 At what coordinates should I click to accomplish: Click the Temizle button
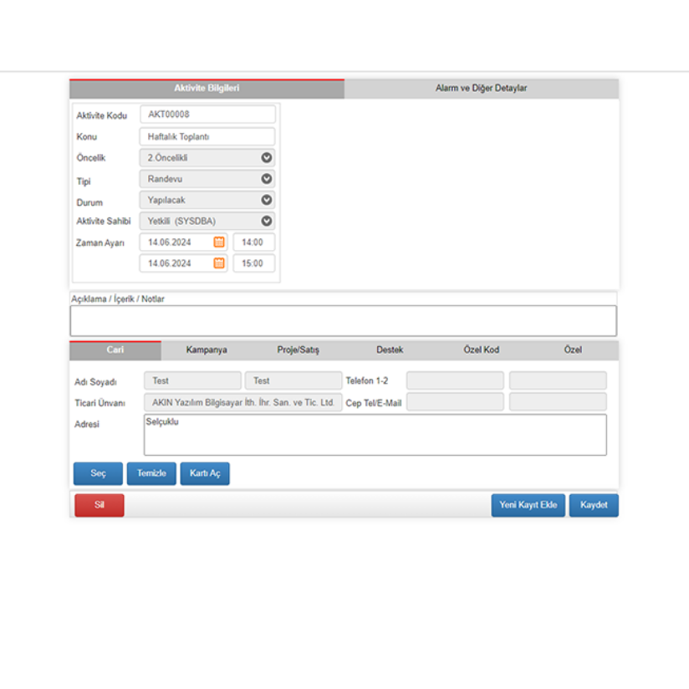[151, 473]
